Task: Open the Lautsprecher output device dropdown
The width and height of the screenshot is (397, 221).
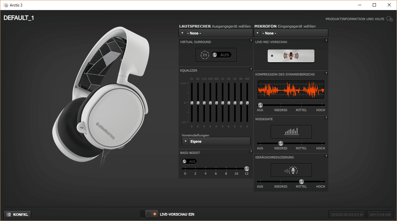Action: (216, 33)
